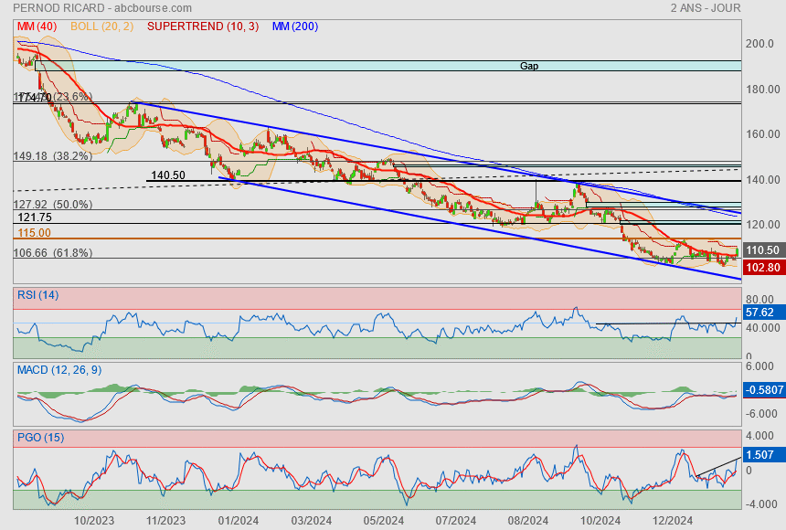Click the 03/2024 date axis label
Viewport: 786px width, 530px height.
click(311, 521)
